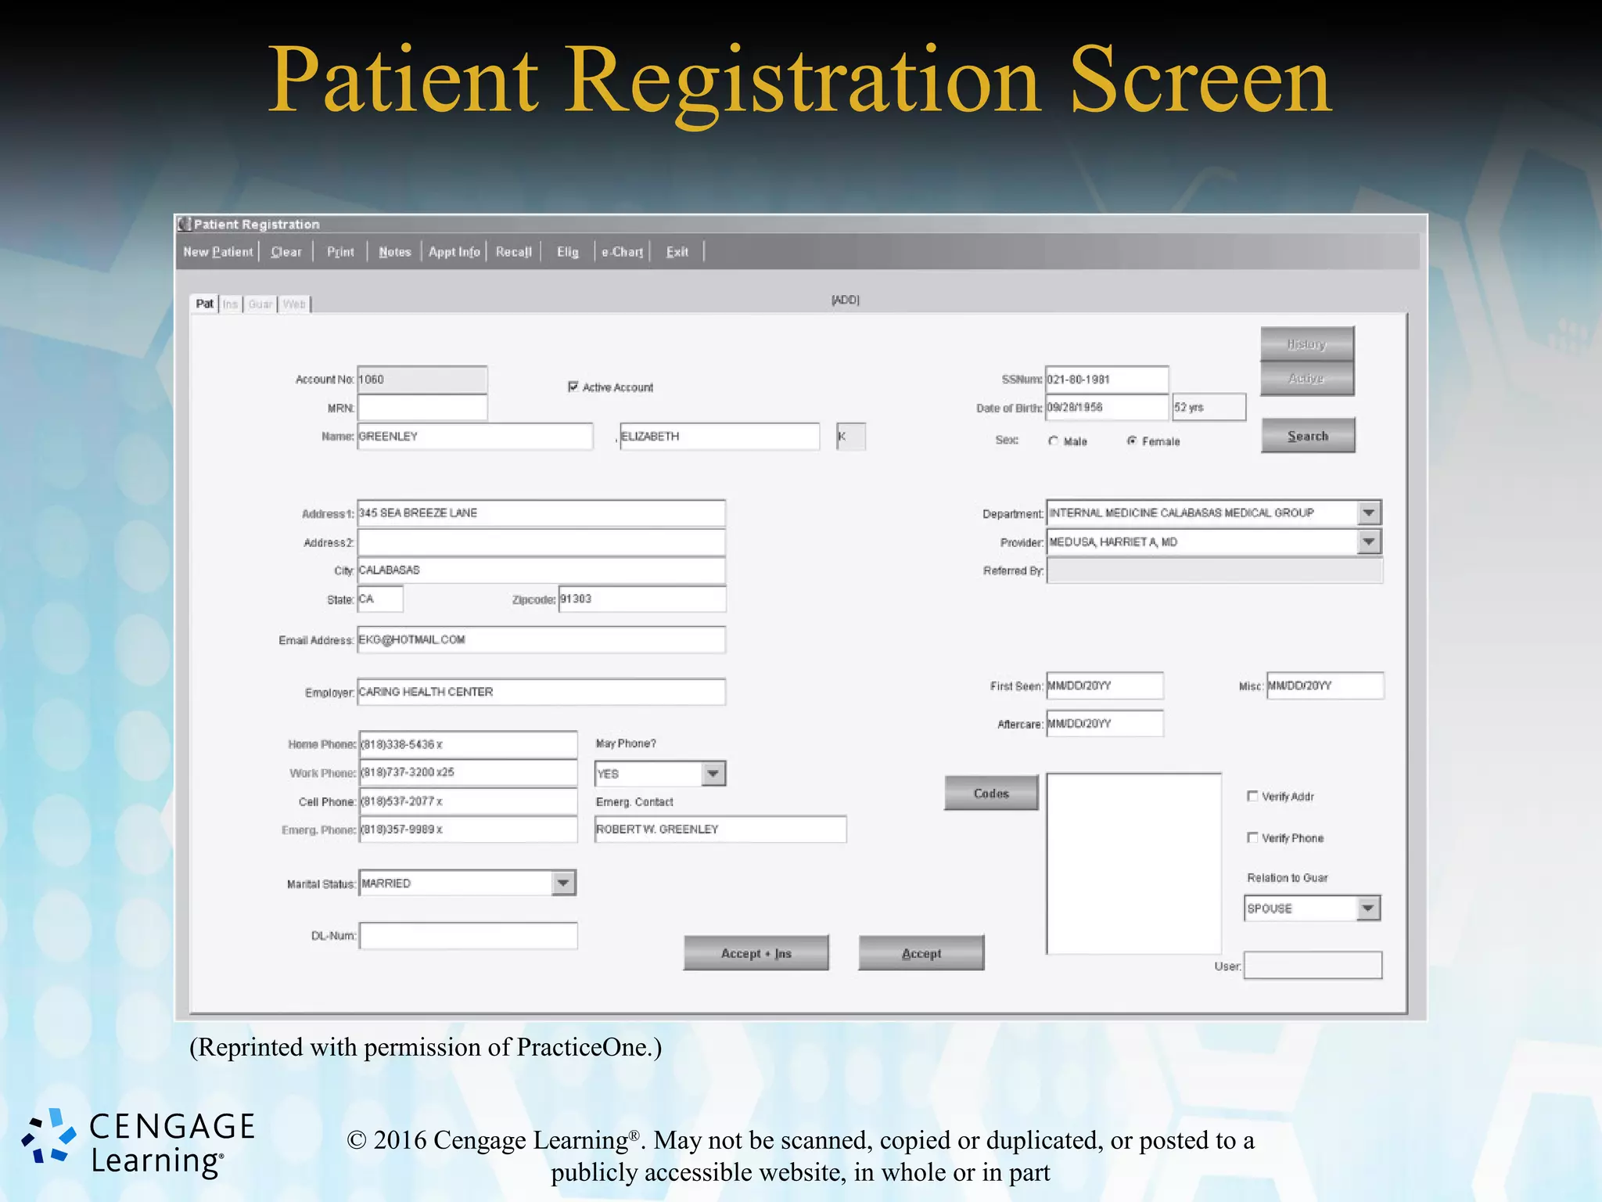Click the State field
Image resolution: width=1602 pixels, height=1202 pixels.
(x=380, y=599)
